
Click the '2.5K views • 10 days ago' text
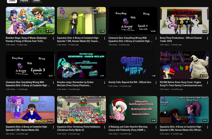[x=17, y=45]
